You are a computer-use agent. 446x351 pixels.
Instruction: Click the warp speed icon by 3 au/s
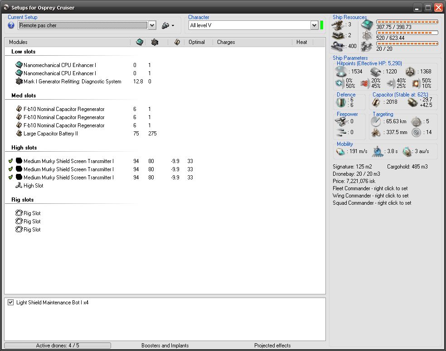407,151
